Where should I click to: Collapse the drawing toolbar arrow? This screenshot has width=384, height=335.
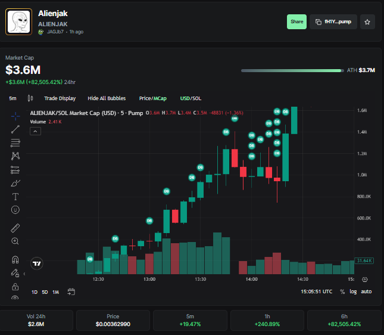24,274
